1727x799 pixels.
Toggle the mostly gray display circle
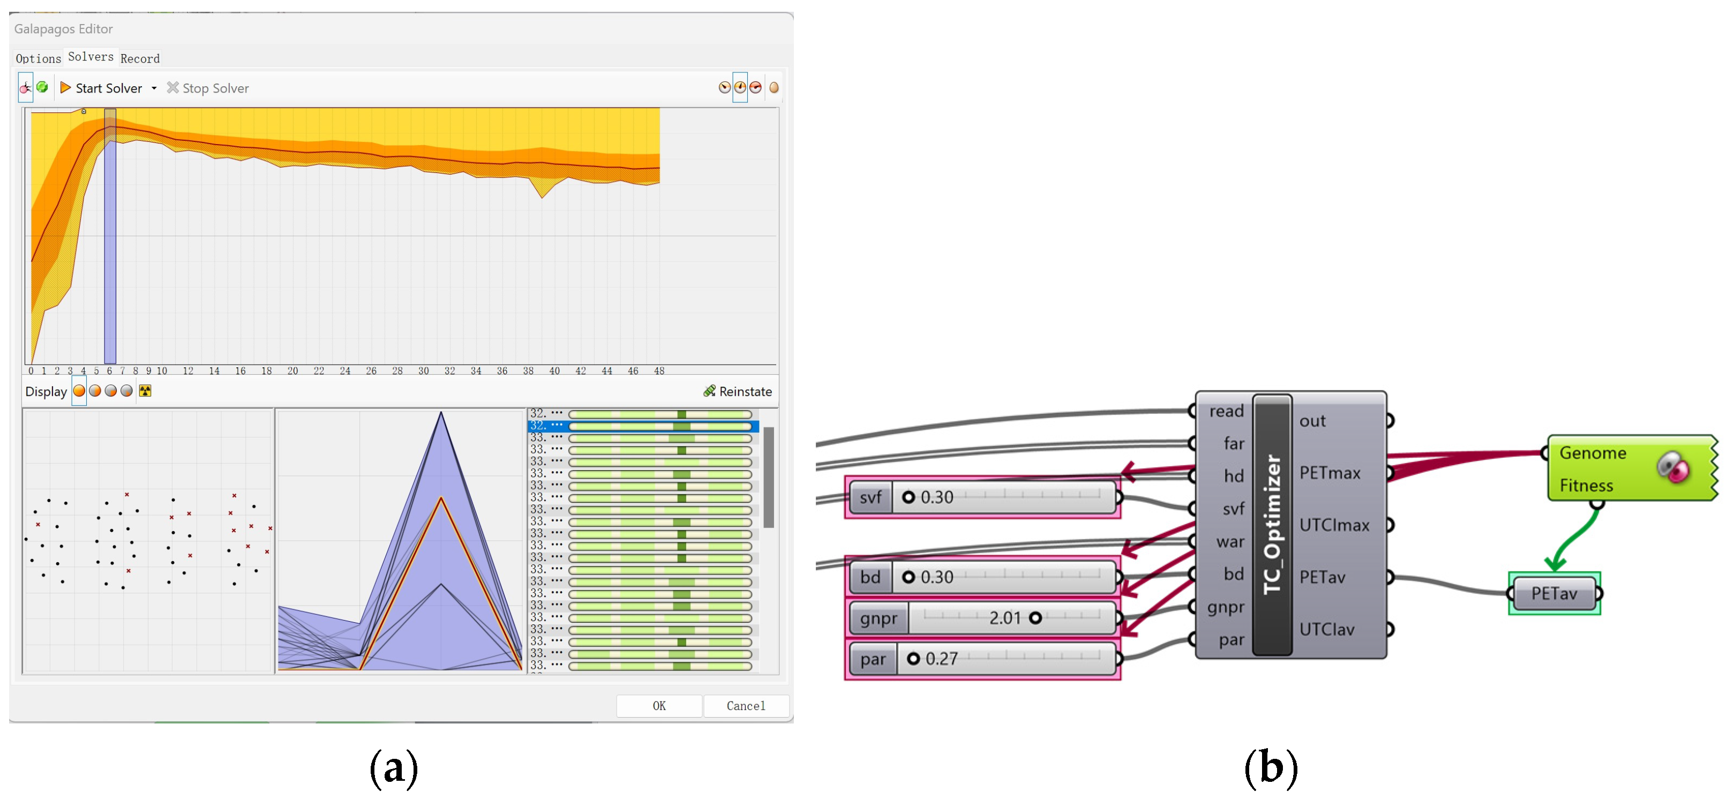pos(127,391)
